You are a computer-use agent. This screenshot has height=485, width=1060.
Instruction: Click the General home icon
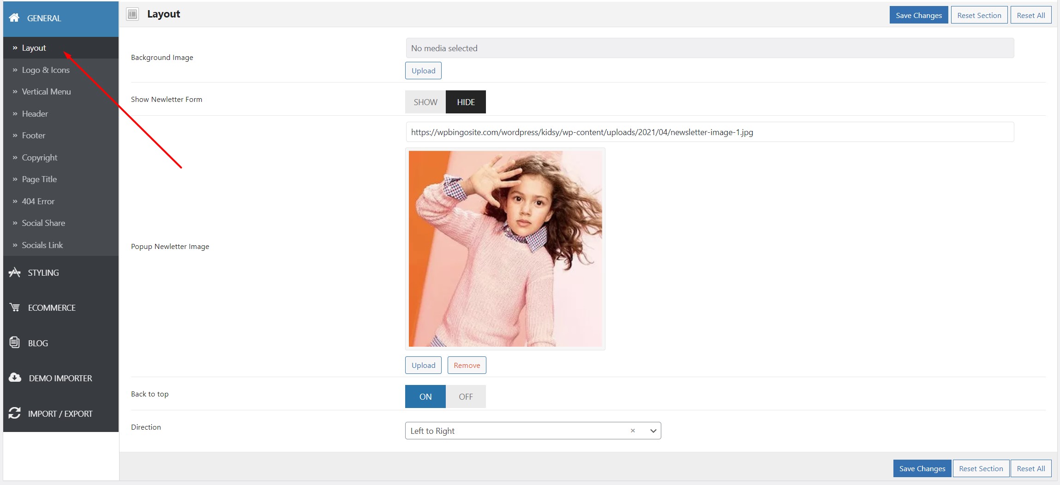click(14, 18)
